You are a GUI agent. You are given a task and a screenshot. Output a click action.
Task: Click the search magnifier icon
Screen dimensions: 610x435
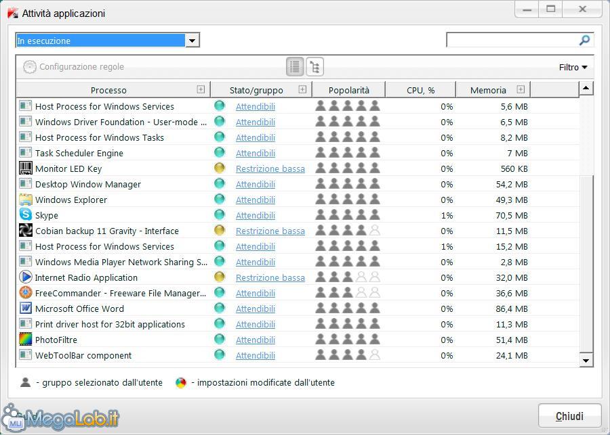point(584,41)
